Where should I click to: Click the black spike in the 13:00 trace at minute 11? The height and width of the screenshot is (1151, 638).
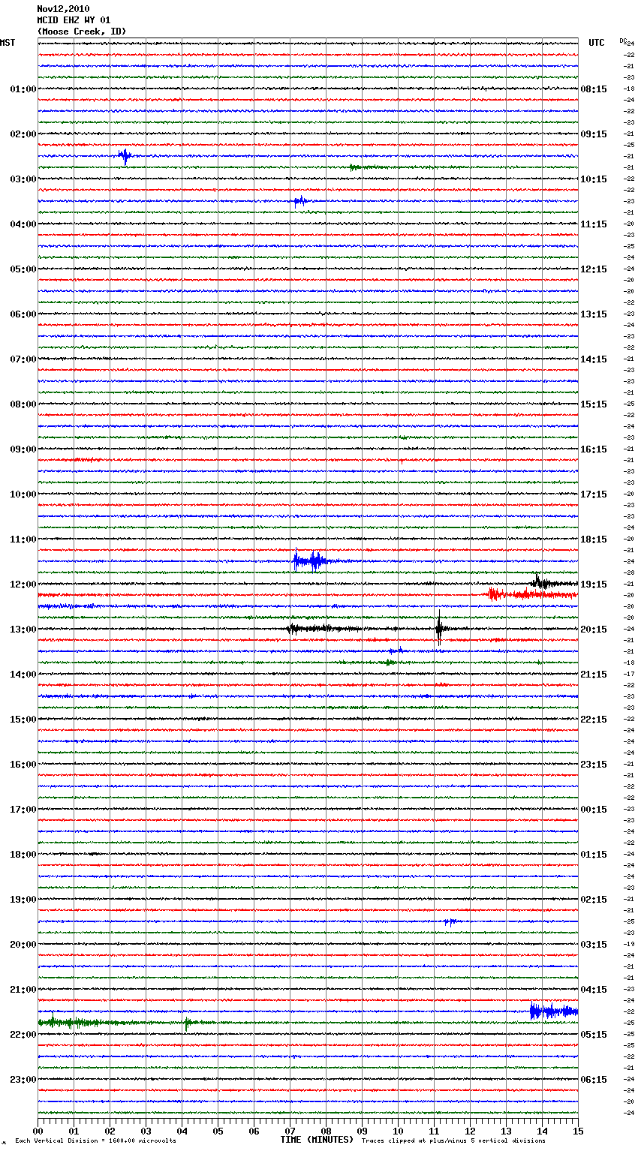click(439, 628)
